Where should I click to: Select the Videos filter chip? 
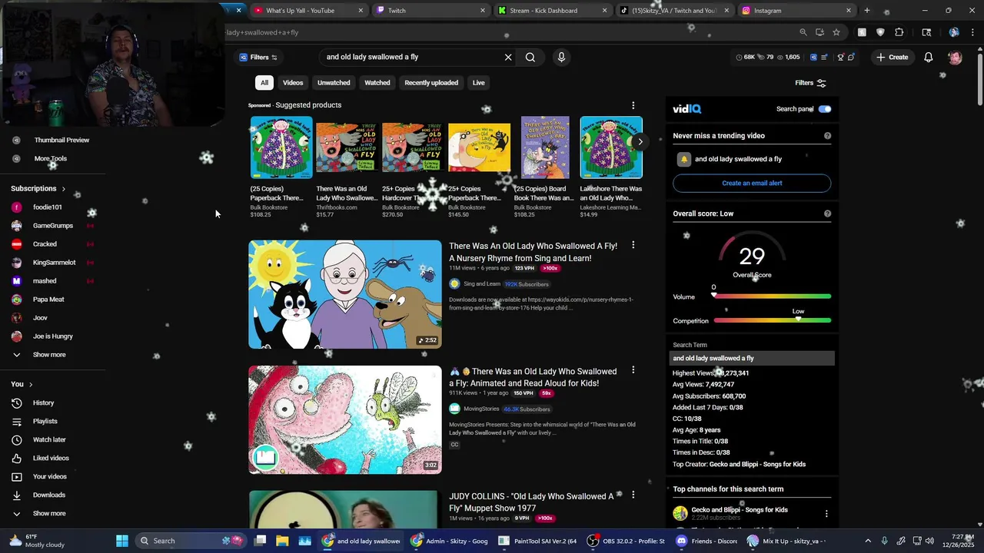coord(293,82)
